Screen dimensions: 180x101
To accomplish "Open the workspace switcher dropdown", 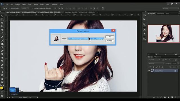I will pyautogui.click(x=171, y=8).
